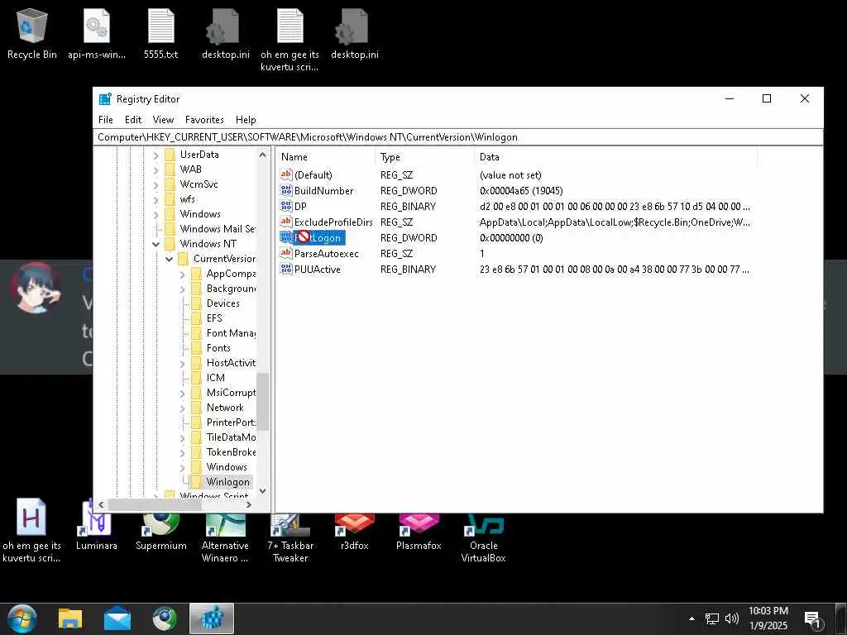The height and width of the screenshot is (635, 847).
Task: Select the 'oh em gee its kuvertu' H file at bottom
Action: [31, 529]
